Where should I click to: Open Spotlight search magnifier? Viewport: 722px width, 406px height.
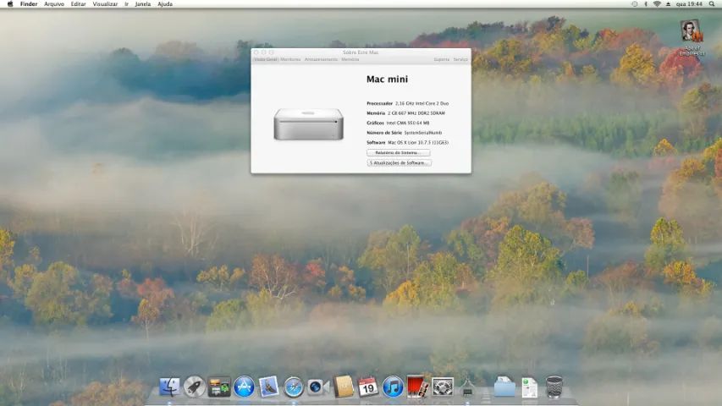(711, 3)
